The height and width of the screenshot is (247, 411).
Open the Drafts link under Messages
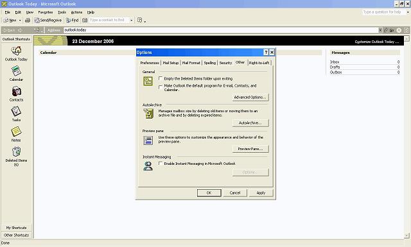(x=335, y=67)
